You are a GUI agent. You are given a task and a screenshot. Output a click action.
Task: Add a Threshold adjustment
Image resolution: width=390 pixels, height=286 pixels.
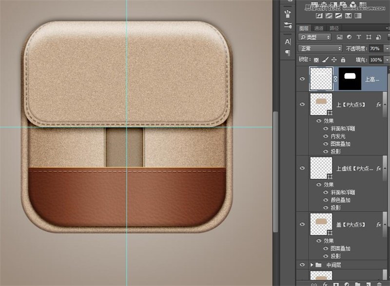tap(338, 16)
